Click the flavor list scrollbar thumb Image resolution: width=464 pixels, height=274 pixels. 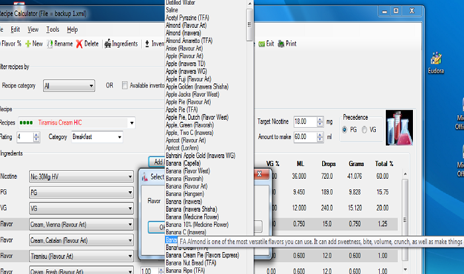(x=249, y=24)
